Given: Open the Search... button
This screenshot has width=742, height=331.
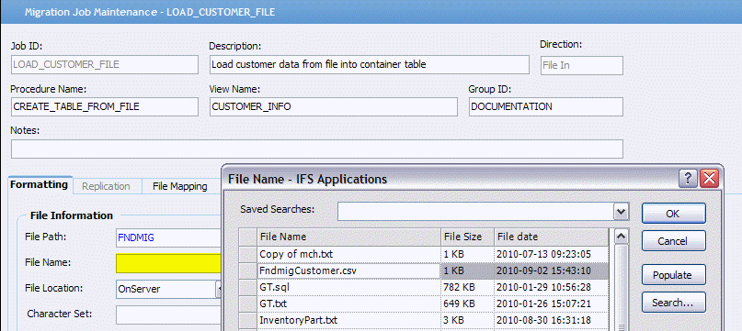Looking at the screenshot, I should pos(673,303).
